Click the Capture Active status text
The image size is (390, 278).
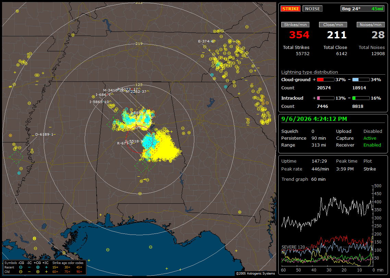point(369,138)
